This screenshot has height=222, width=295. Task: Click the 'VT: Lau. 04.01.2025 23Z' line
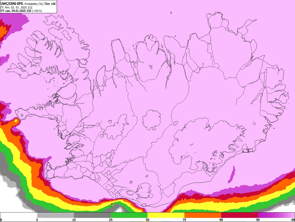16,11
